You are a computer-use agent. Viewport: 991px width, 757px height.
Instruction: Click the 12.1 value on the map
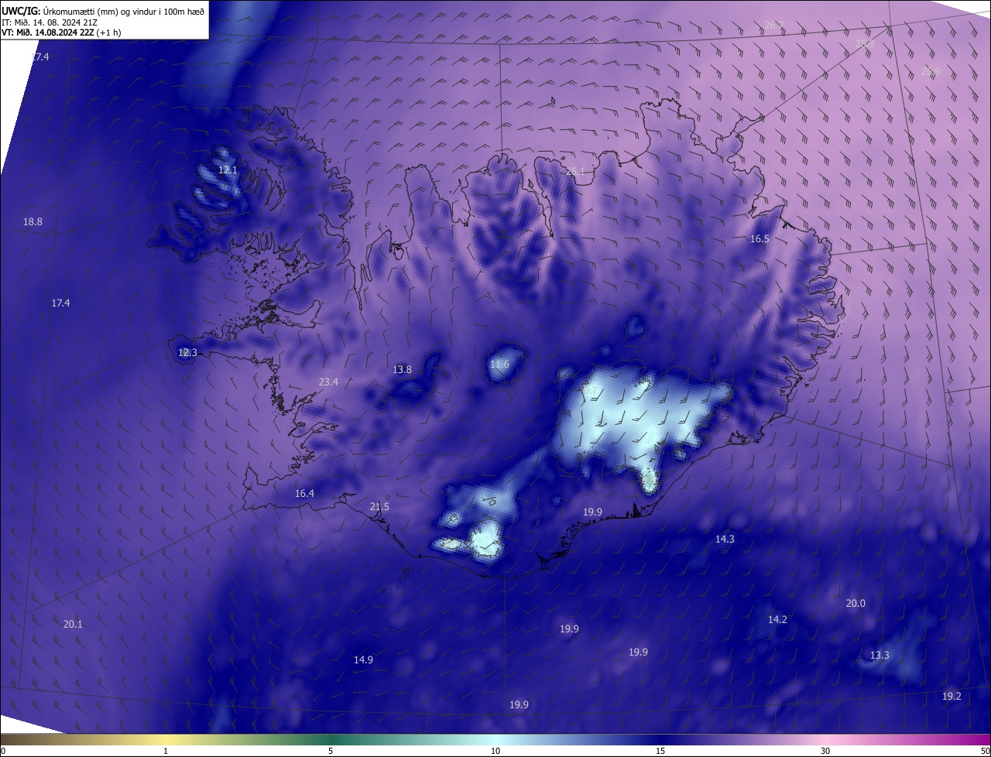click(228, 170)
